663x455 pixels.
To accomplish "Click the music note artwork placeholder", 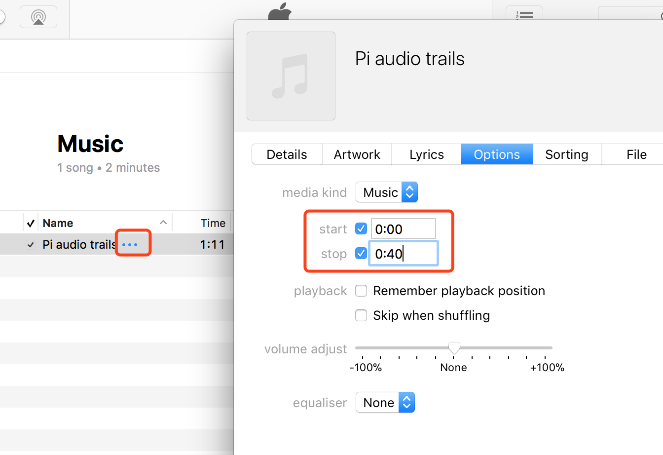I will point(291,76).
